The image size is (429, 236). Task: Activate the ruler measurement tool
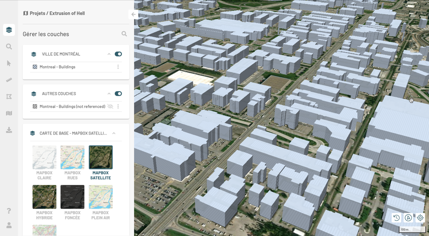point(9,80)
